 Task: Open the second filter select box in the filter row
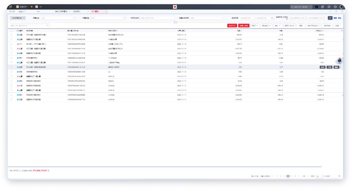tap(107, 18)
